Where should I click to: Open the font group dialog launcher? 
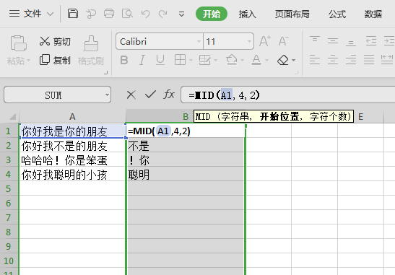pyautogui.click(x=297, y=72)
